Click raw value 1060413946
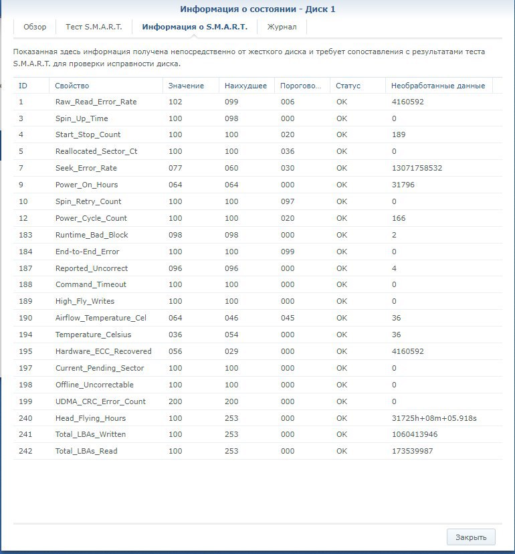 415,434
